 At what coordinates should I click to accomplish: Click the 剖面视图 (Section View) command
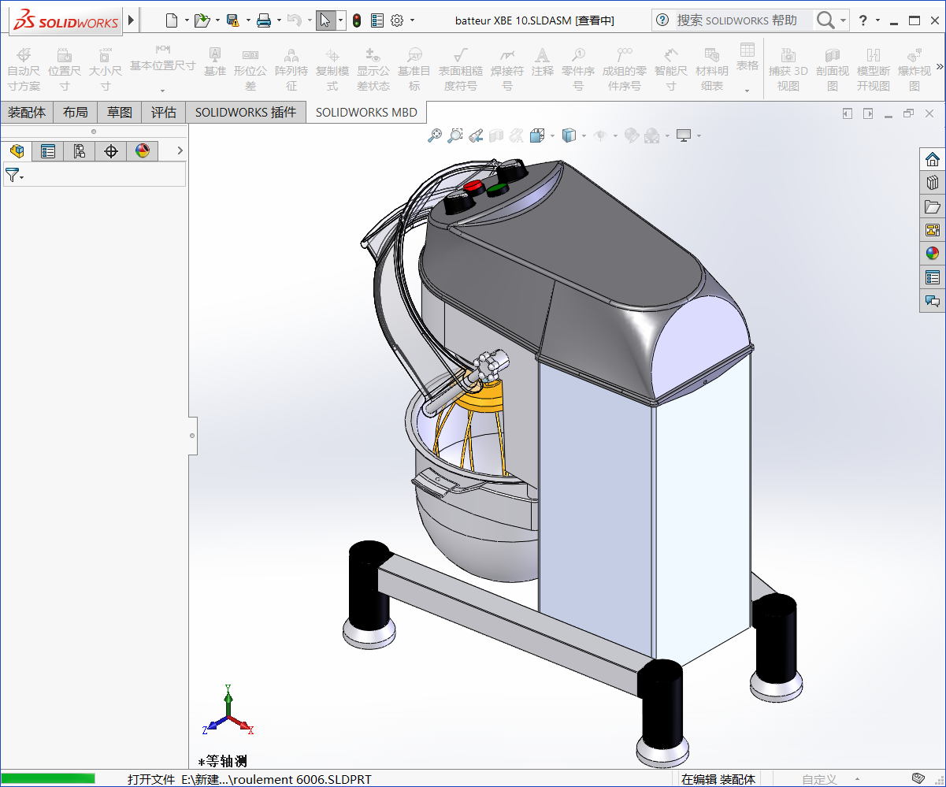[832, 67]
